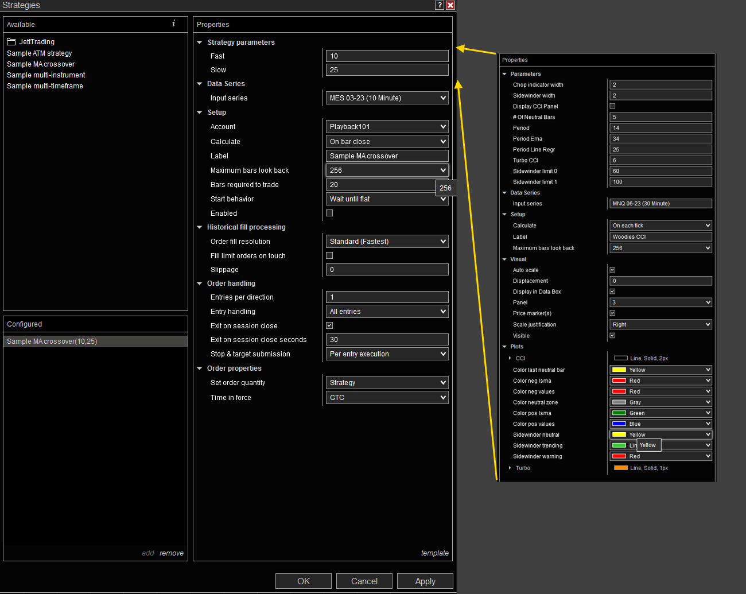
Task: Click remove under Configured list
Action: click(172, 553)
